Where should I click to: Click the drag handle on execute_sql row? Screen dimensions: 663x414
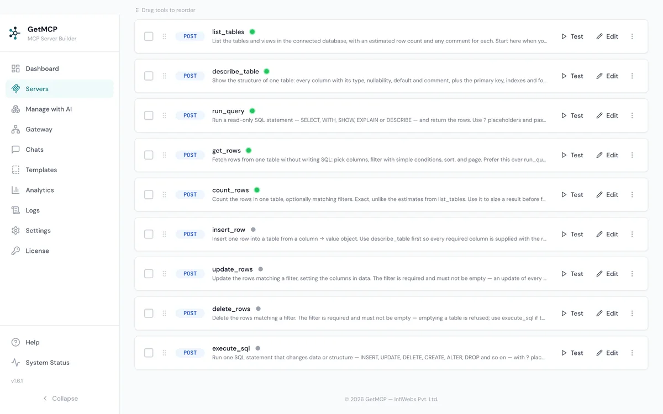[164, 353]
